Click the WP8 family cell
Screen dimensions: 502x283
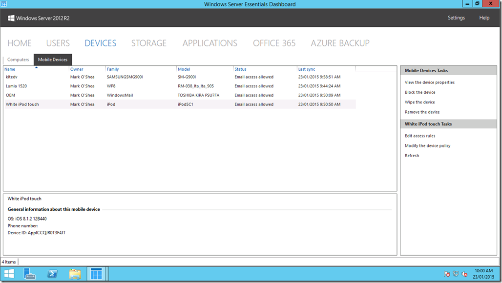point(111,86)
